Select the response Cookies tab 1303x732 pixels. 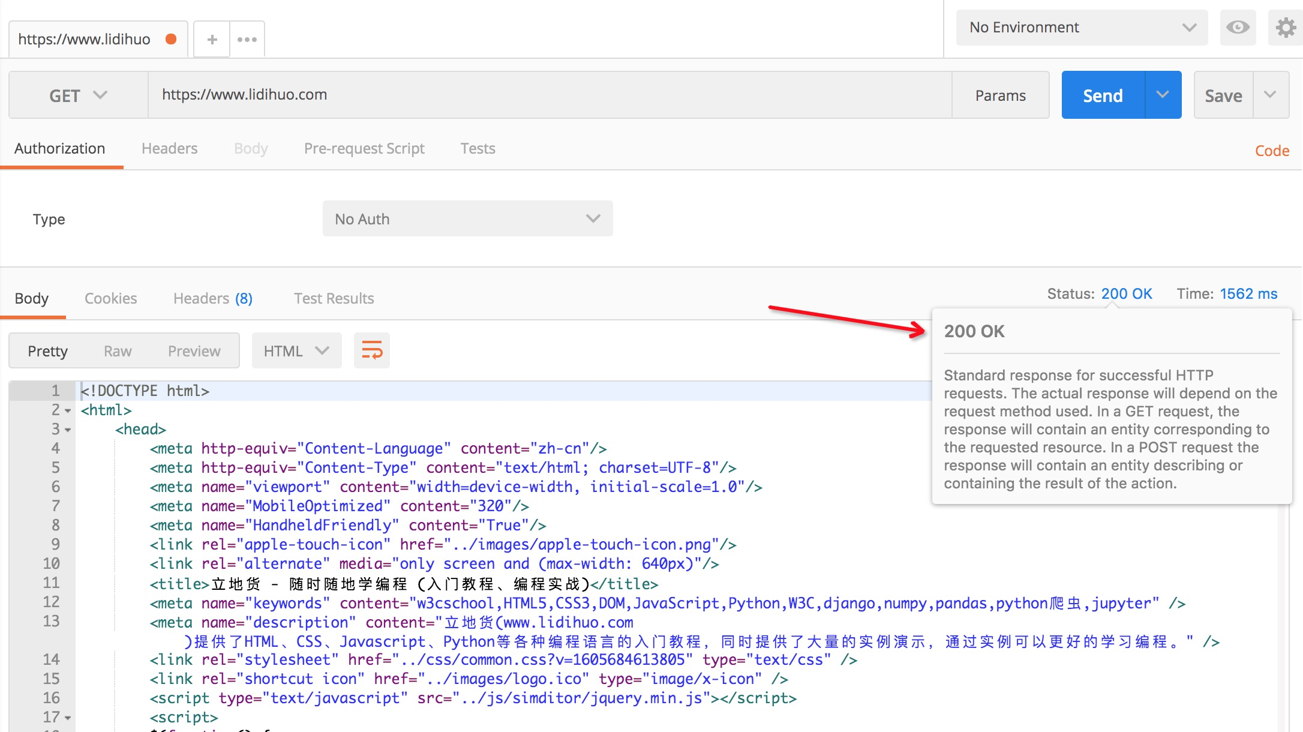[111, 298]
